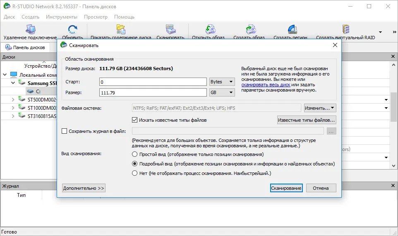Click the Scan (Сканировать) toolbar icon
Screen dimensions: 398x236
(170, 29)
